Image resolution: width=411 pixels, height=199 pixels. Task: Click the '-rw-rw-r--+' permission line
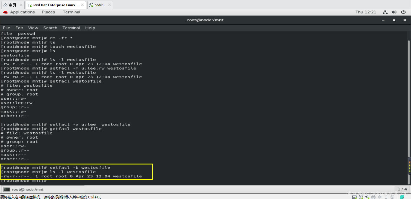pos(71,77)
